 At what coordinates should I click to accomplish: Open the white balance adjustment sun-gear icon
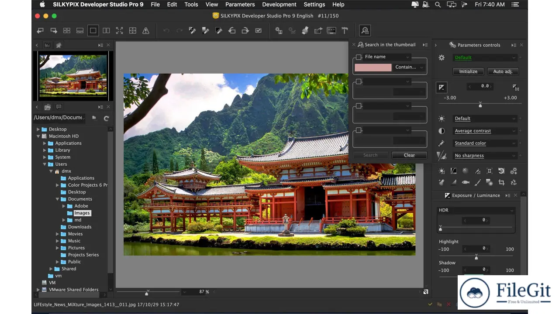442,171
